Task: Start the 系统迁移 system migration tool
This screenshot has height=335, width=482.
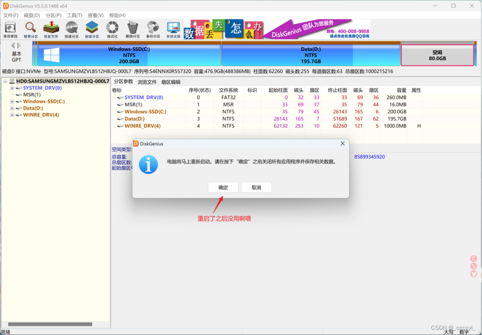Action: [173, 30]
